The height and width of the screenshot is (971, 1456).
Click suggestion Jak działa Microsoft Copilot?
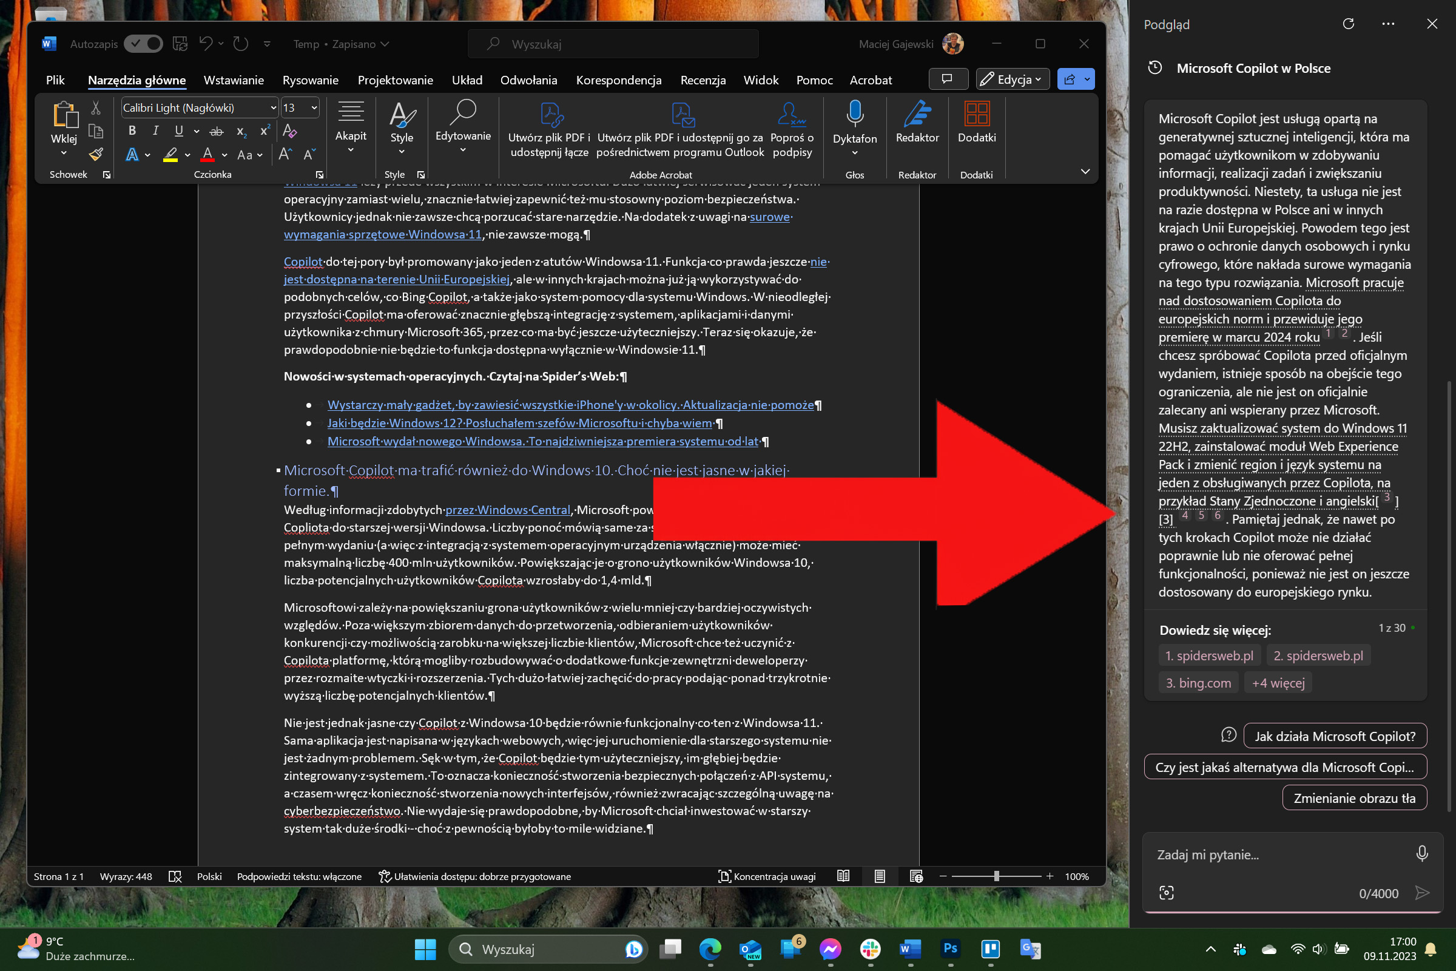point(1335,736)
